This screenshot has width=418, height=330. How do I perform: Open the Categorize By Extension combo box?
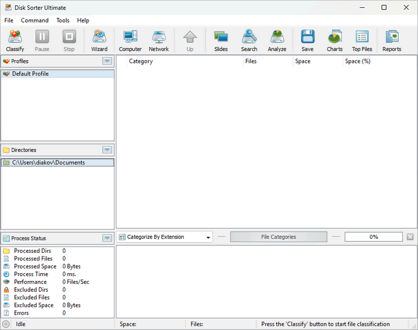point(164,237)
